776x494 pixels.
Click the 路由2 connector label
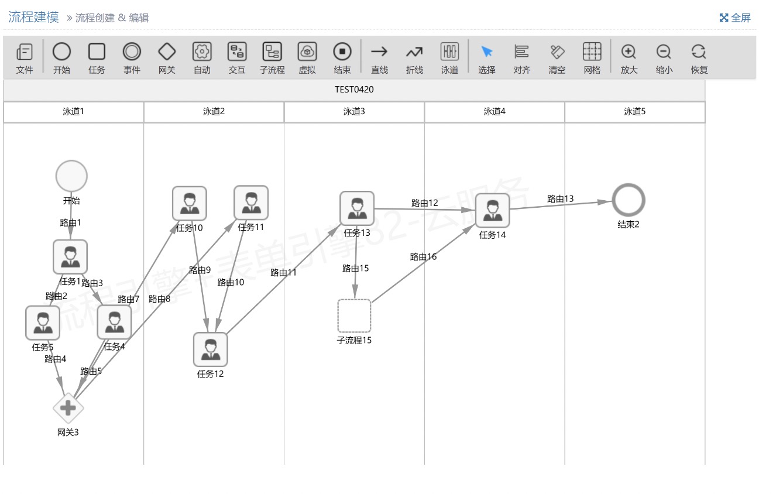[x=57, y=296]
